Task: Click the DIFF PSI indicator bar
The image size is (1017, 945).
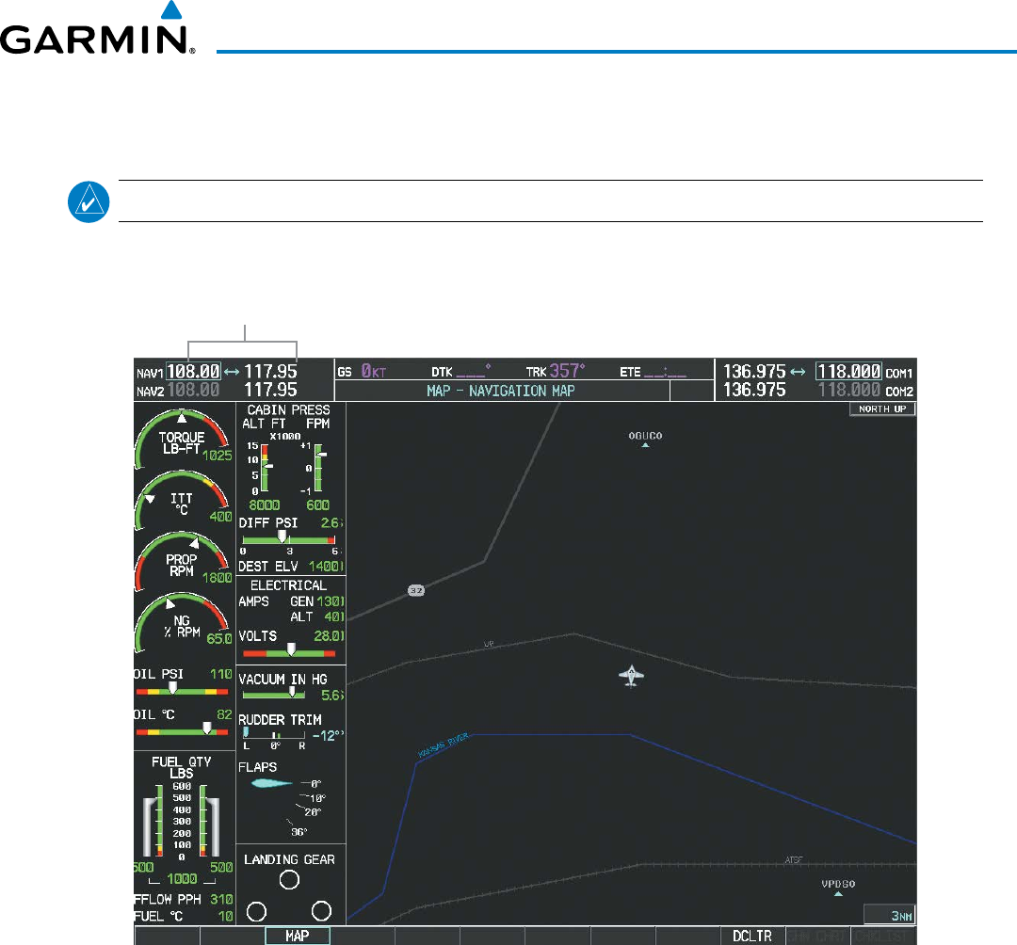Action: click(x=289, y=539)
